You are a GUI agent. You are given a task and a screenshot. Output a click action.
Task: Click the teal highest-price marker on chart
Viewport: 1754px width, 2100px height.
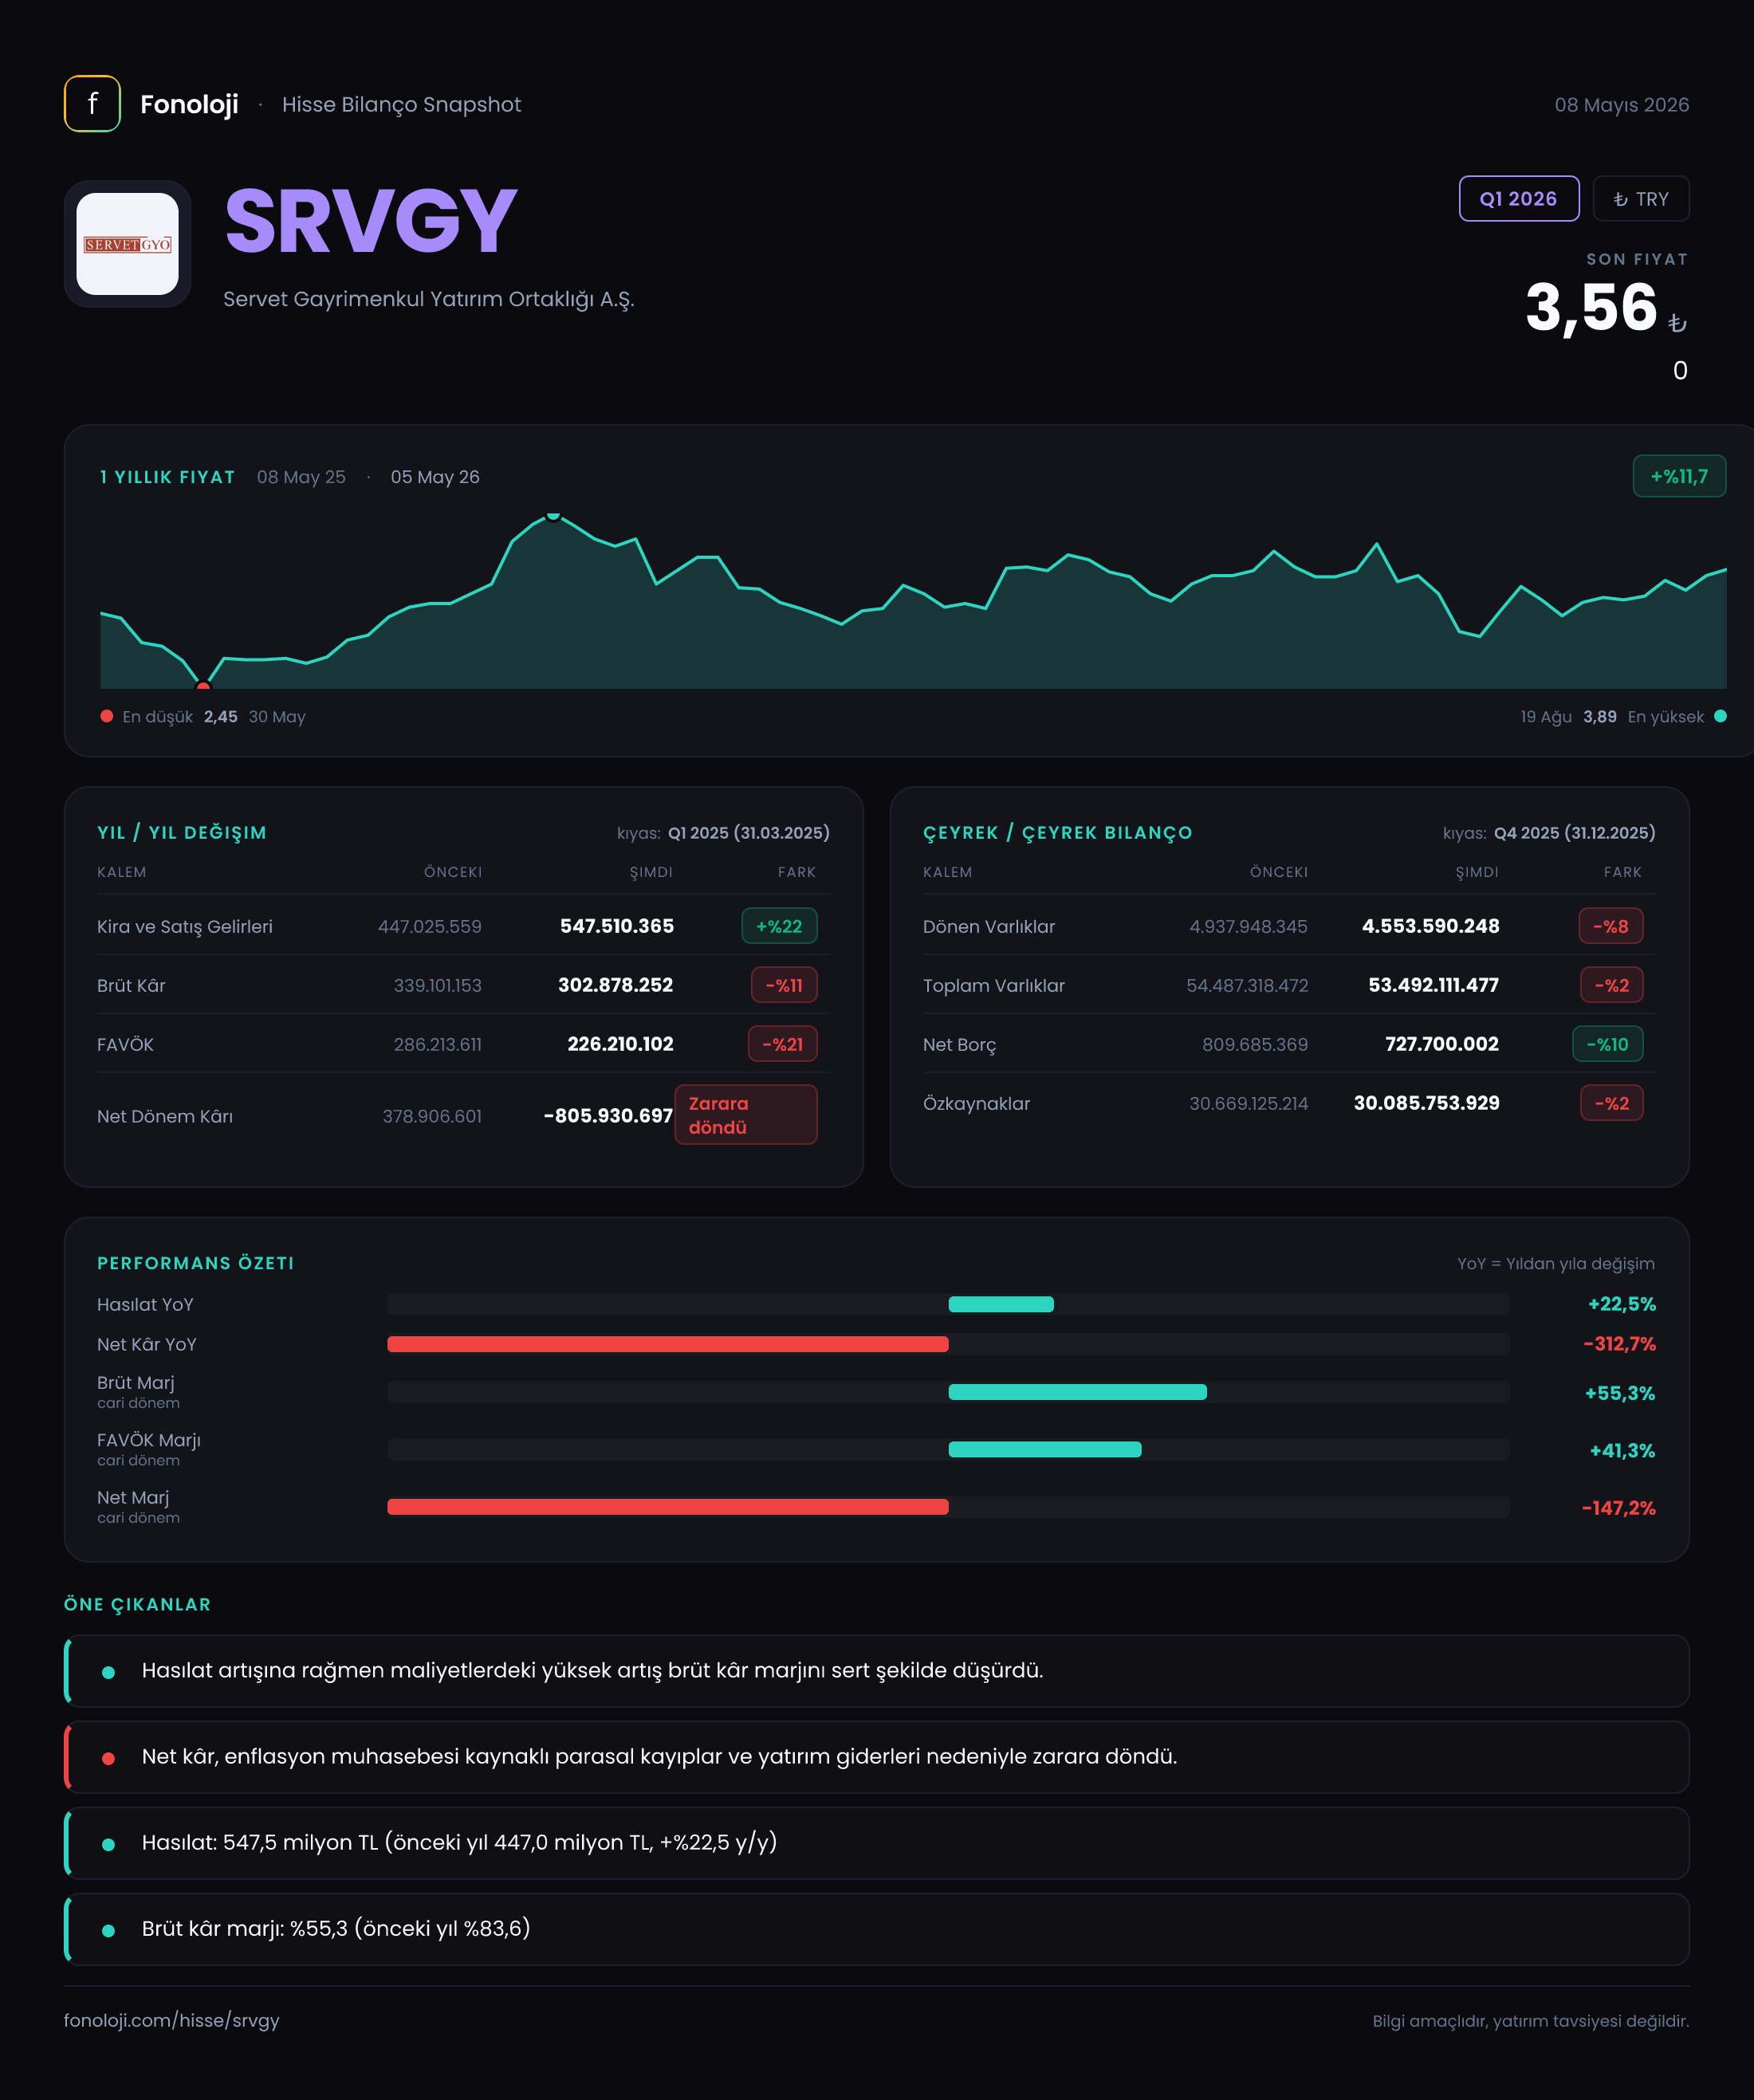pos(553,516)
